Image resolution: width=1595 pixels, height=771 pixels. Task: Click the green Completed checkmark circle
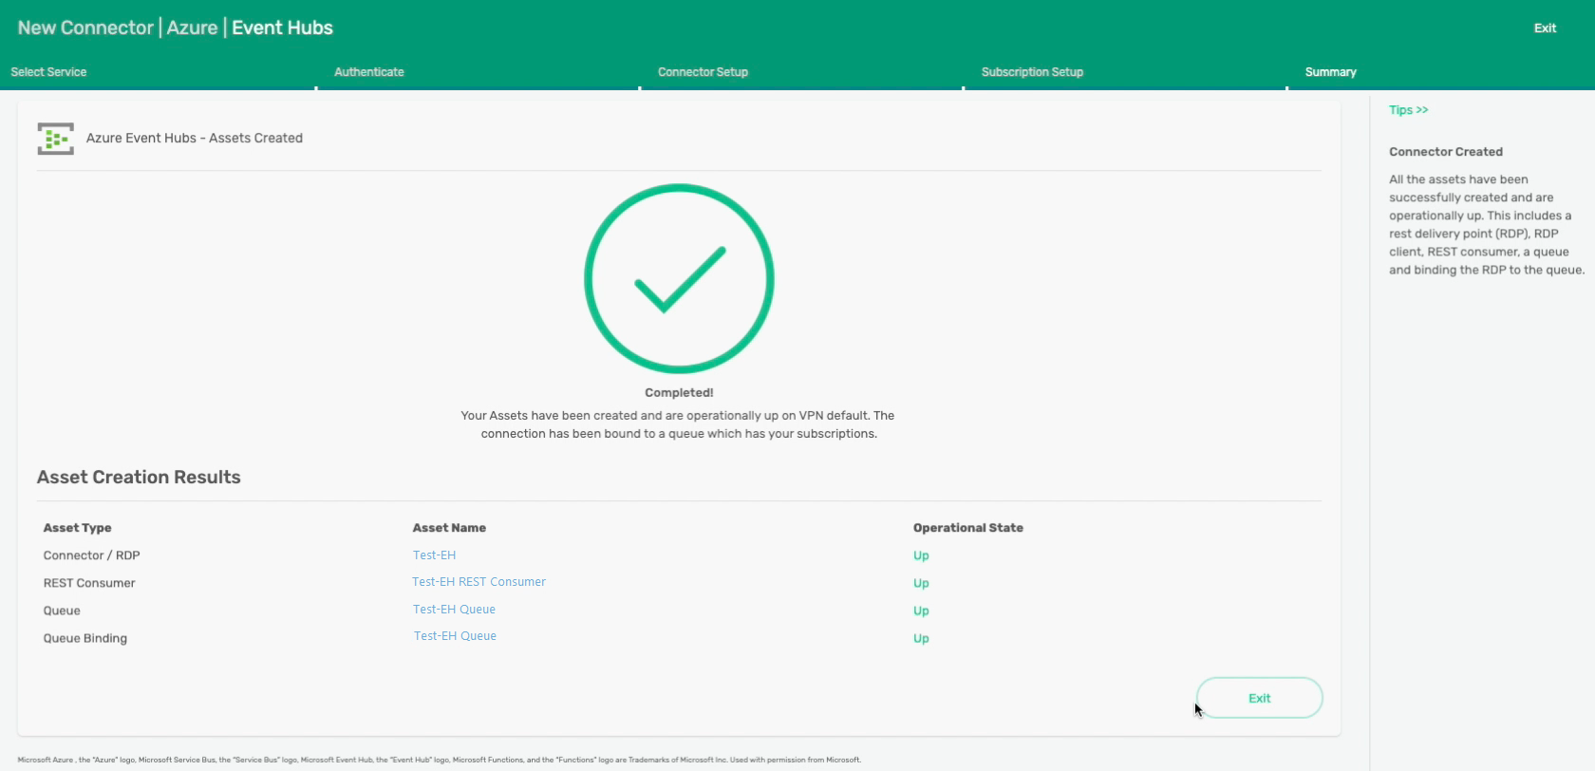(x=679, y=279)
